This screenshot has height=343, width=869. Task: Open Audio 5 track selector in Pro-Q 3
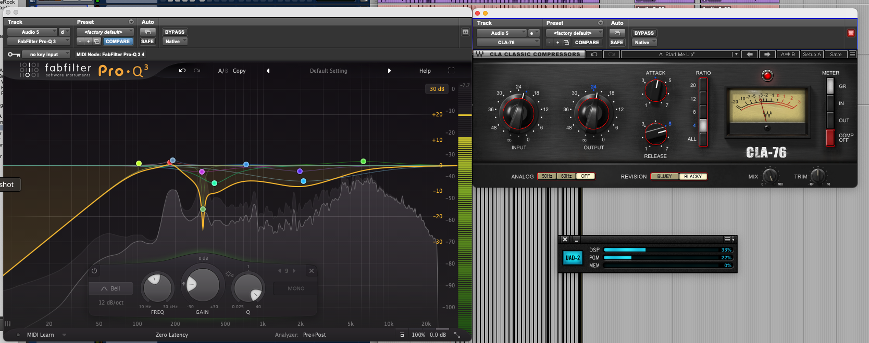(x=32, y=32)
